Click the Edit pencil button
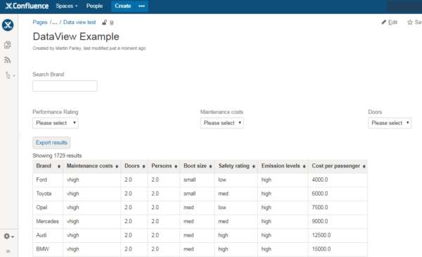Screen dimensions: 422x257 pyautogui.click(x=389, y=23)
